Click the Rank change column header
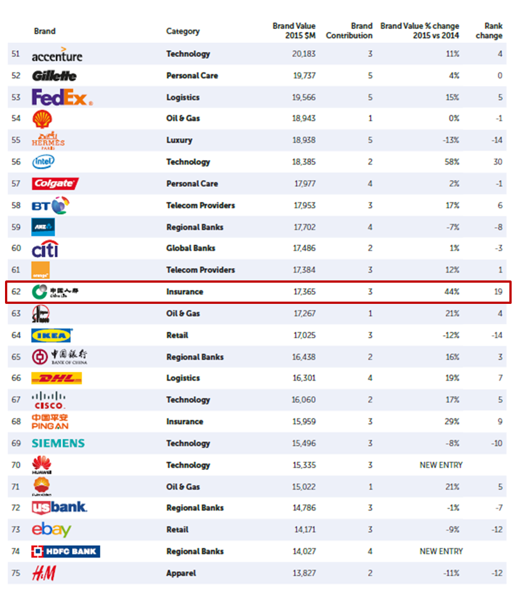Screen dimensions: 520x596 point(489,31)
